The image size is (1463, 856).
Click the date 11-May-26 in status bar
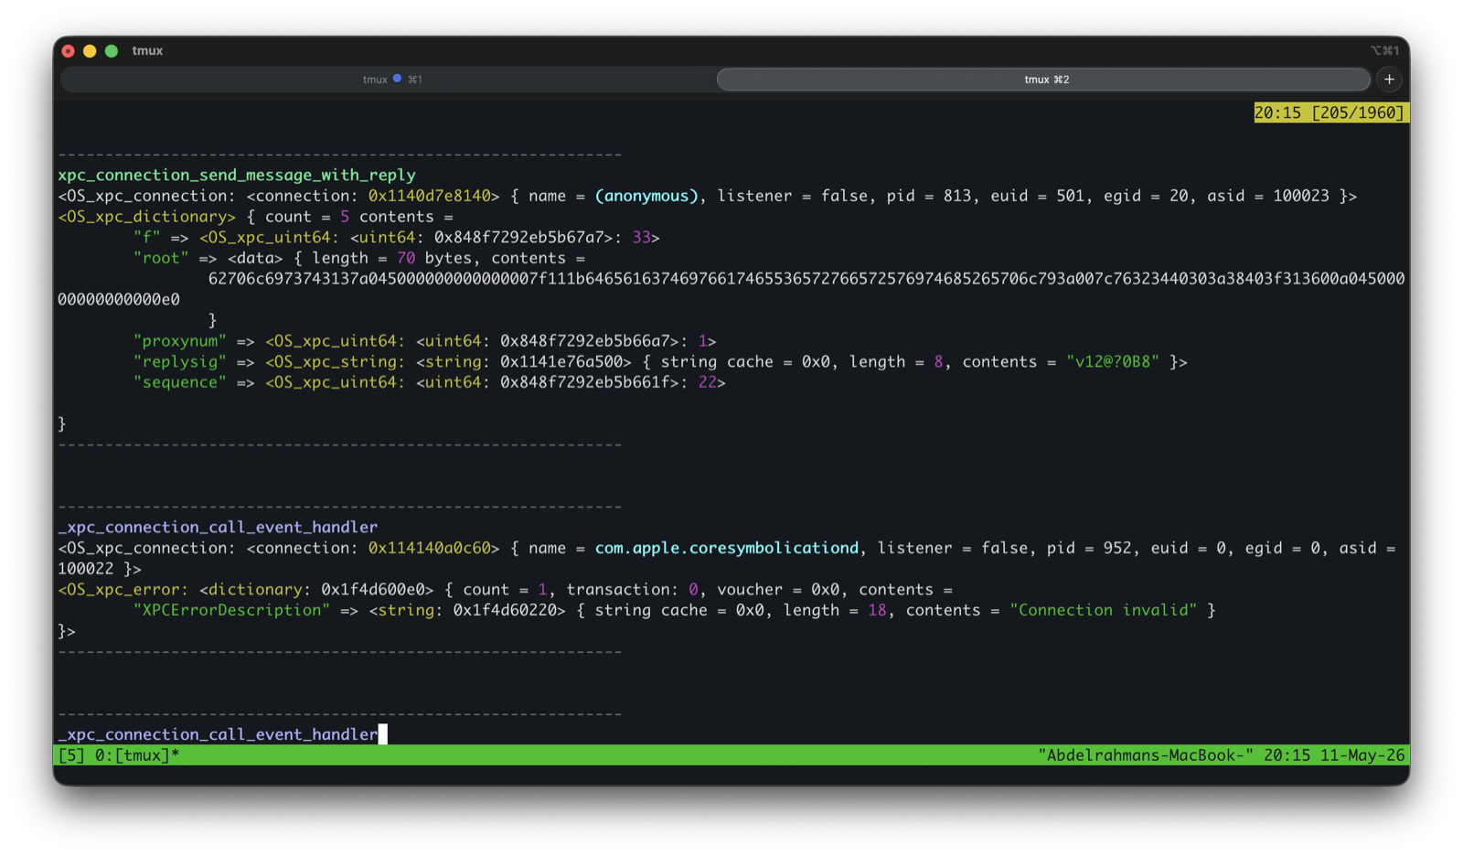point(1362,755)
